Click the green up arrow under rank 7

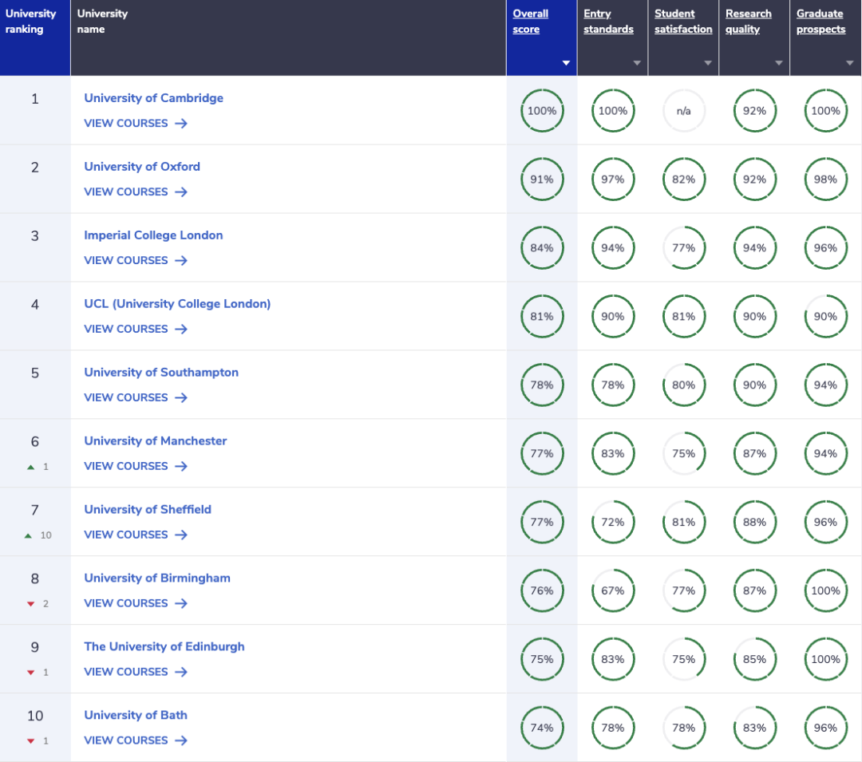click(x=28, y=535)
